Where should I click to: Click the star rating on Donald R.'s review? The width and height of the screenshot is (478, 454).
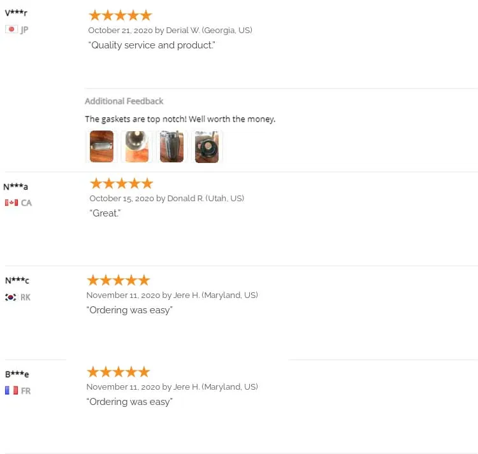coord(122,183)
